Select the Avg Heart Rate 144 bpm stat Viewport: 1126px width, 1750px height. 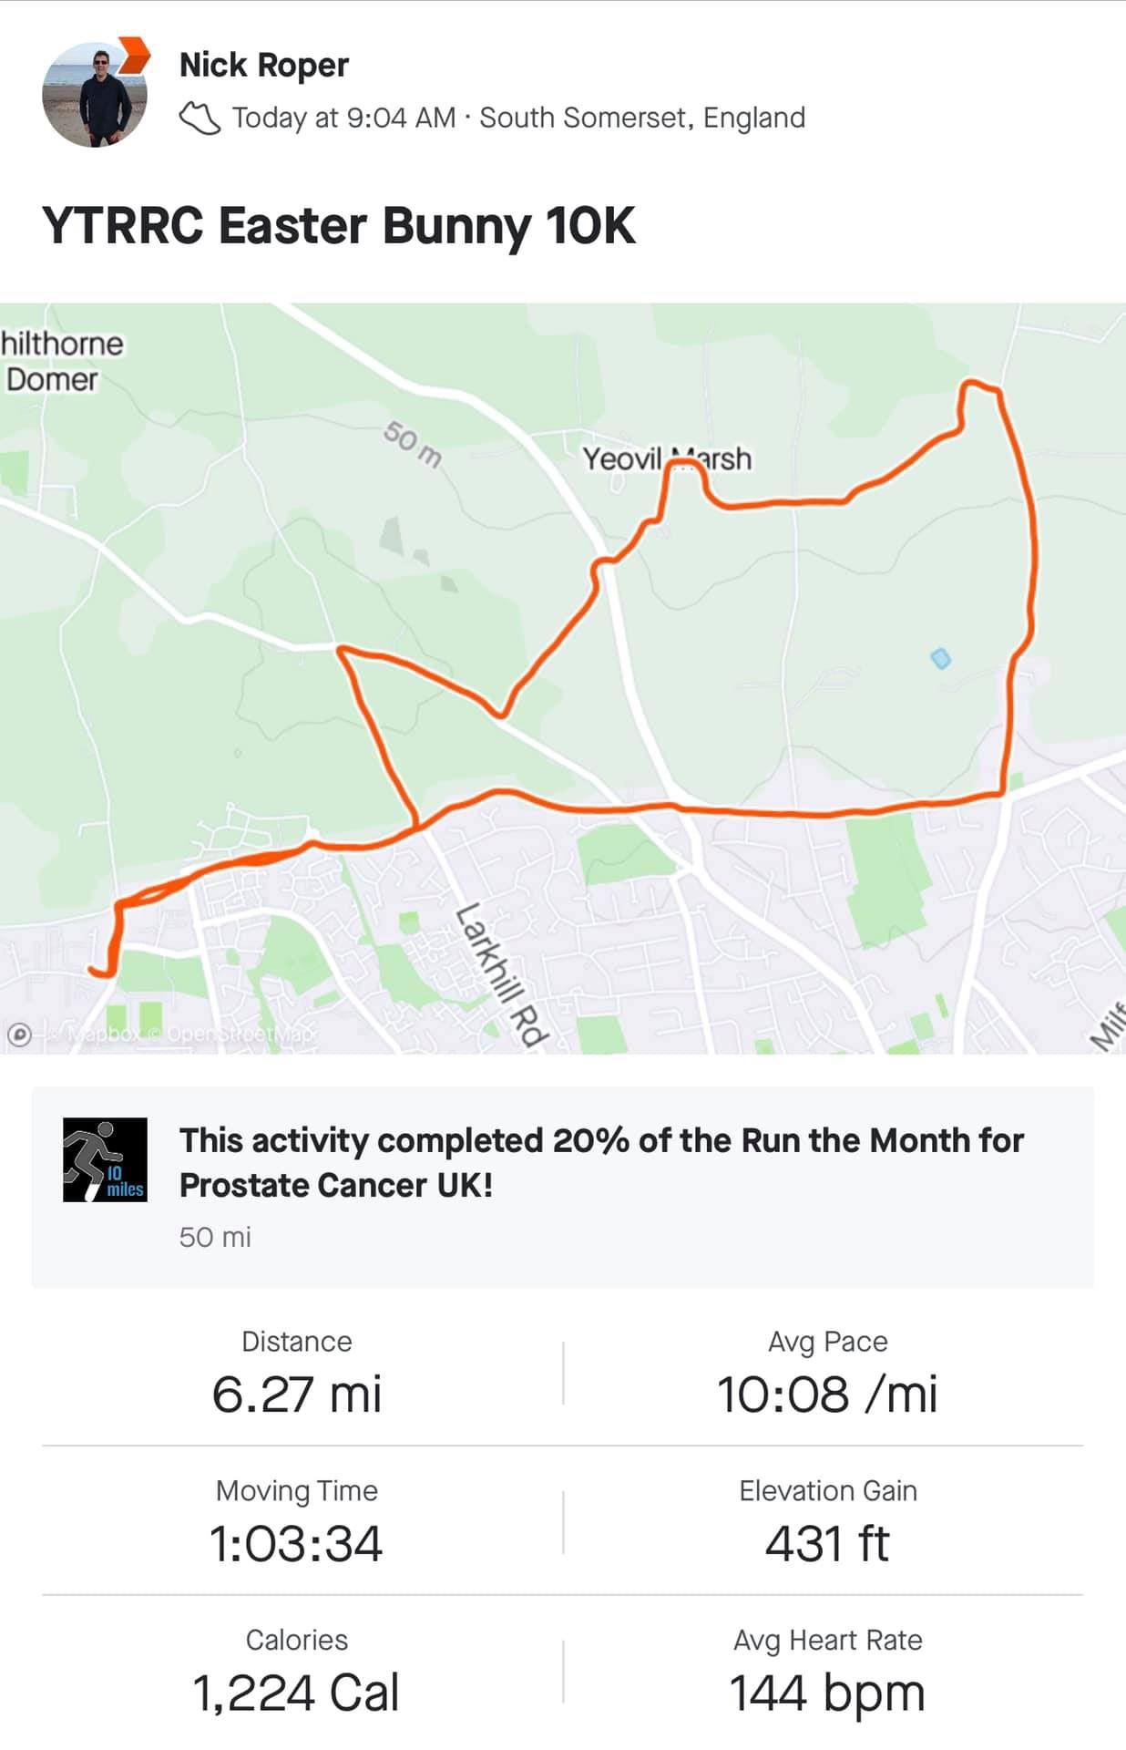(x=827, y=1672)
